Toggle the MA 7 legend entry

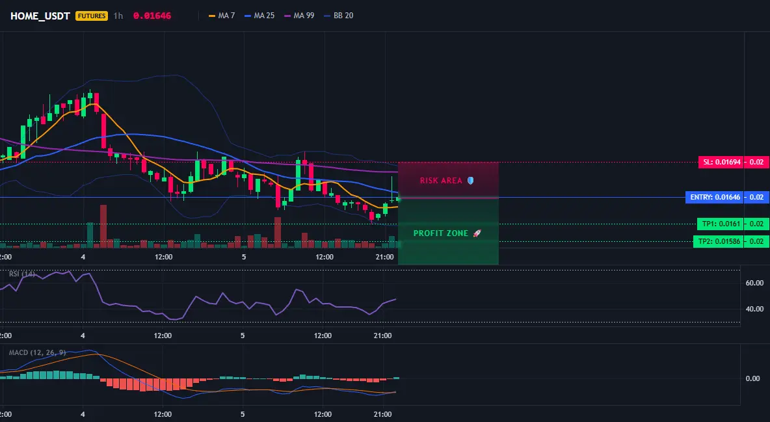tap(222, 16)
